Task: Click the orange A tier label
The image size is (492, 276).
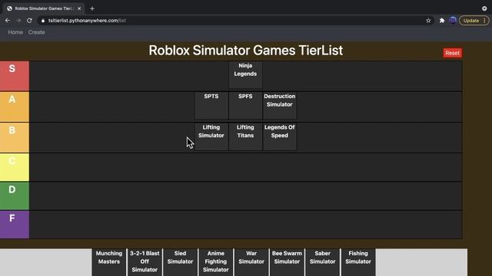Action: (x=15, y=107)
